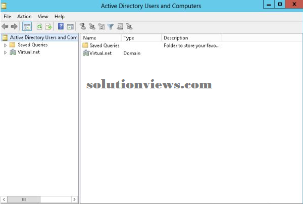Close the Active Directory window
Image resolution: width=303 pixels, height=204 pixels.
click(294, 4)
